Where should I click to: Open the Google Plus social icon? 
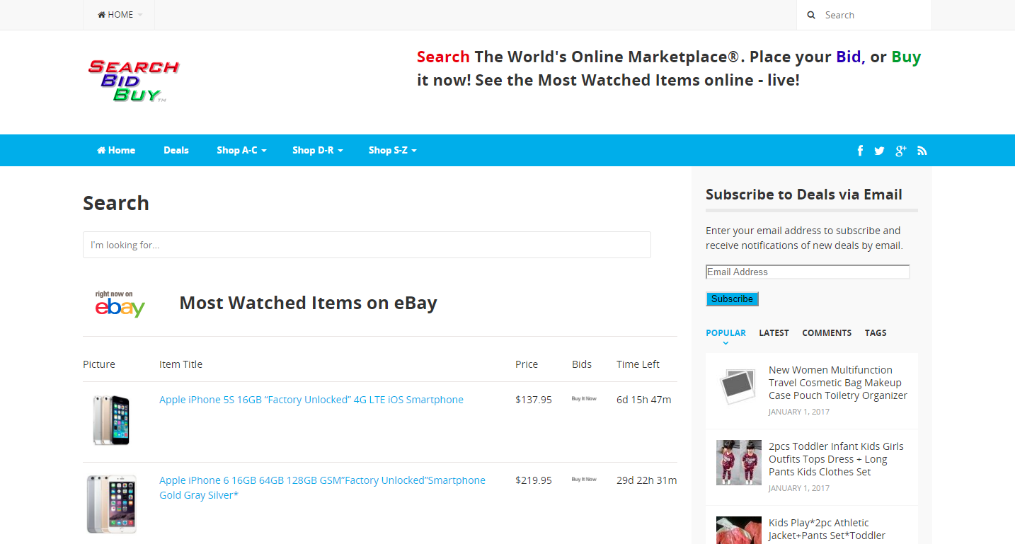click(900, 151)
